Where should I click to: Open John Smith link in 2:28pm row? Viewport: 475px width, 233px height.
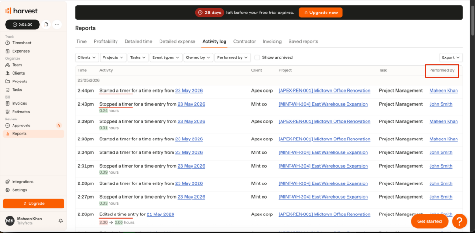[441, 183]
